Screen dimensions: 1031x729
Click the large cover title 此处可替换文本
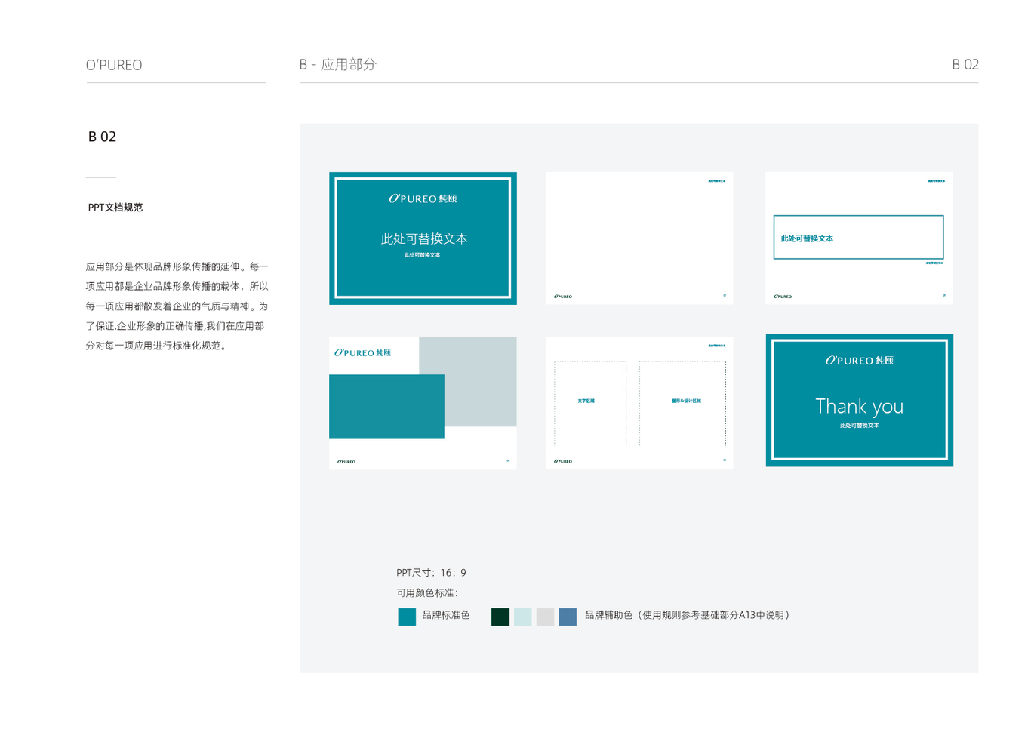[x=424, y=238]
